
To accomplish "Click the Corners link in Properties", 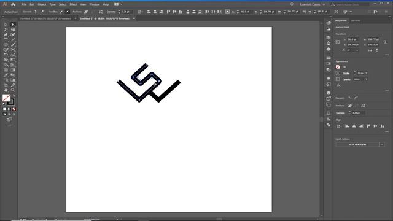I will click(340, 113).
